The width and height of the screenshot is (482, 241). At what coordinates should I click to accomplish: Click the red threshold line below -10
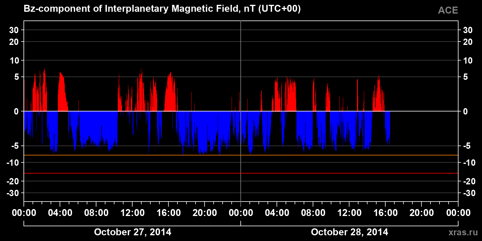(241, 173)
